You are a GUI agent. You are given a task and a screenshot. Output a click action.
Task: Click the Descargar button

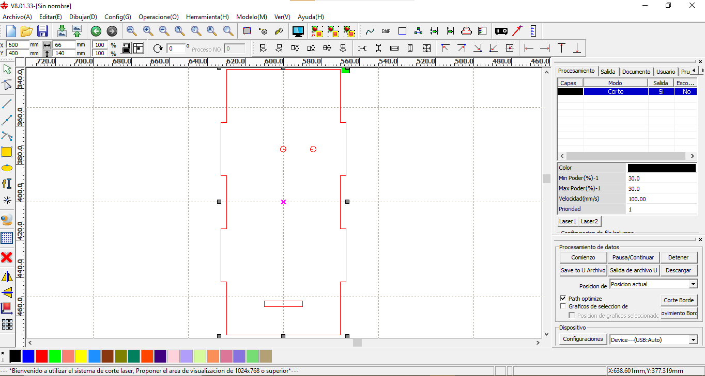pos(678,270)
